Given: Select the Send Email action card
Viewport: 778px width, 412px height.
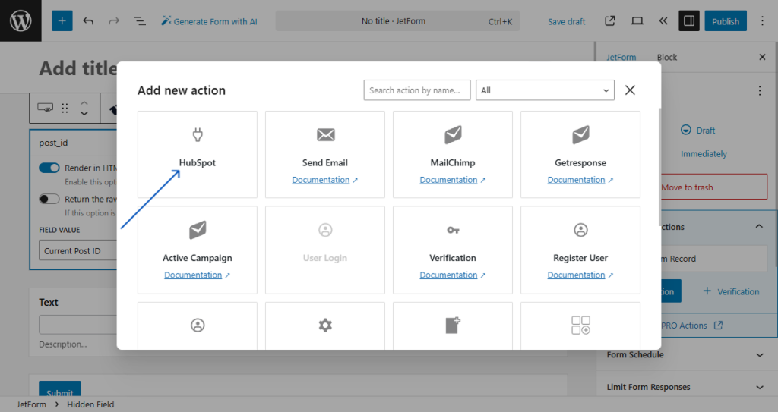Looking at the screenshot, I should click(x=325, y=154).
